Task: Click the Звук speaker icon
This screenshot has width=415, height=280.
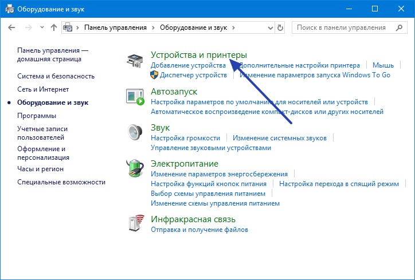Action: pyautogui.click(x=135, y=132)
